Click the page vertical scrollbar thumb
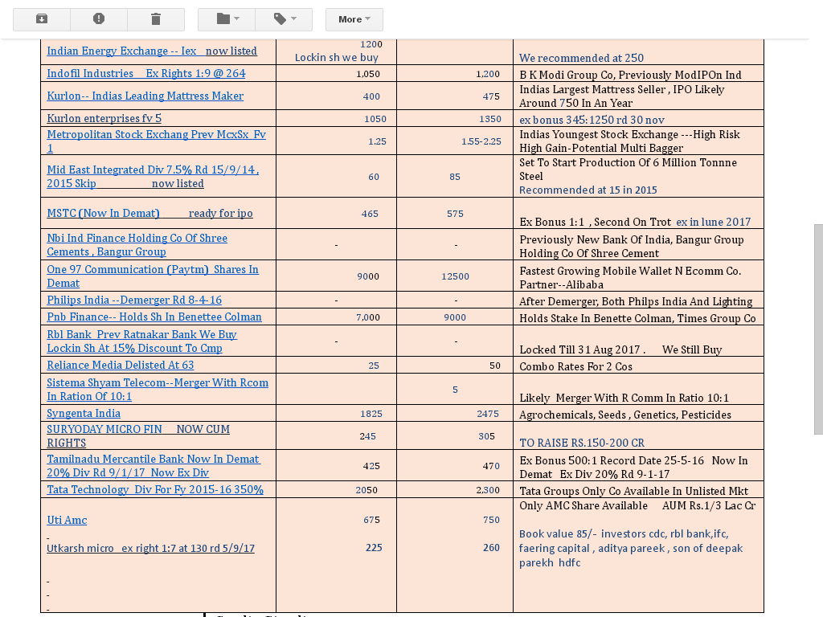Image resolution: width=823 pixels, height=617 pixels. (x=818, y=329)
